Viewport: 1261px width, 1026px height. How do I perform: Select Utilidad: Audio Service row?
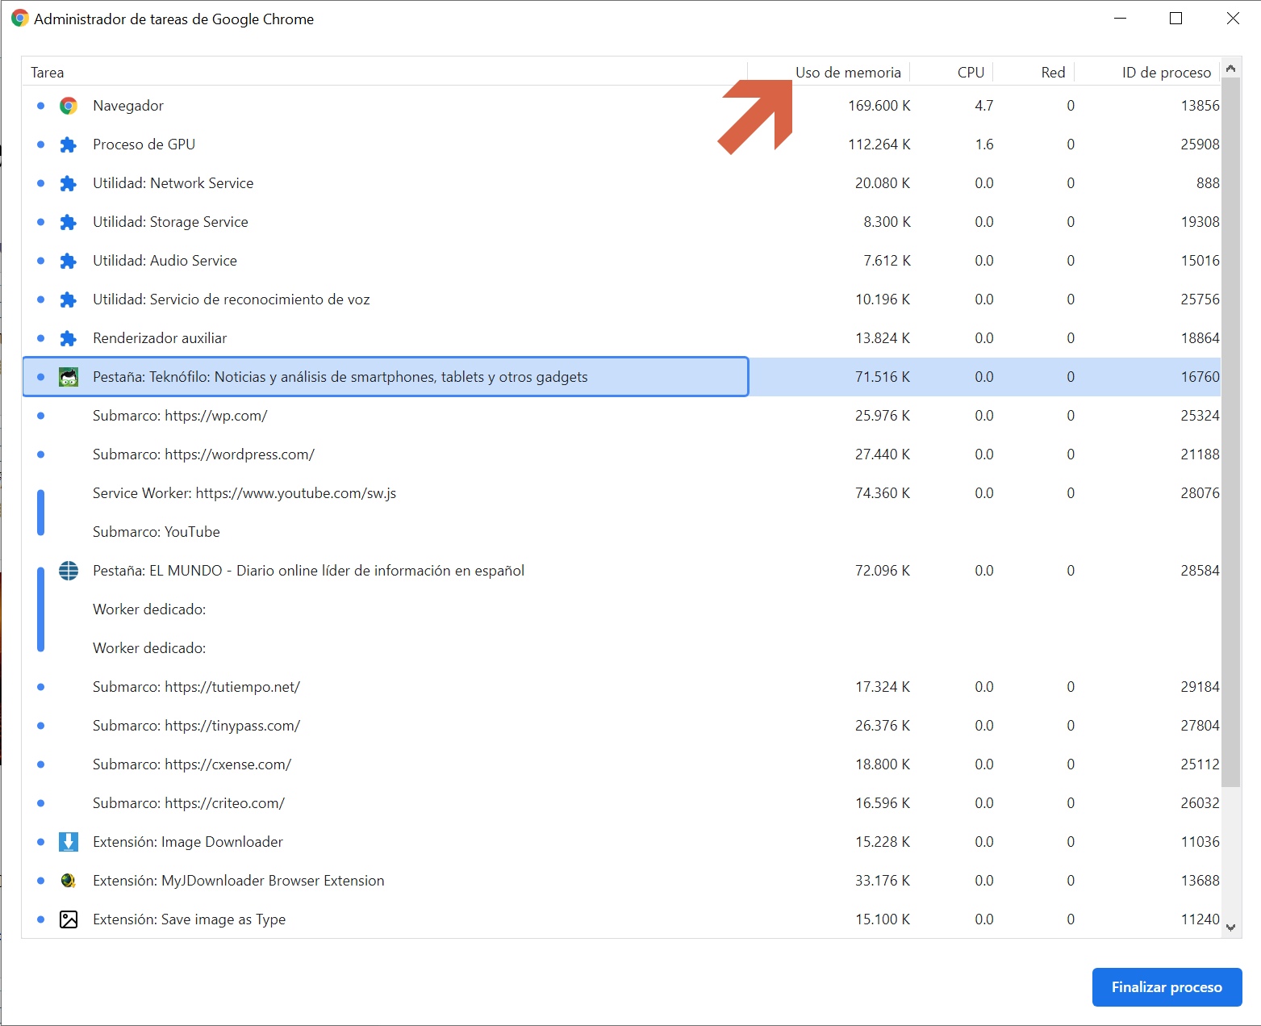click(x=621, y=261)
